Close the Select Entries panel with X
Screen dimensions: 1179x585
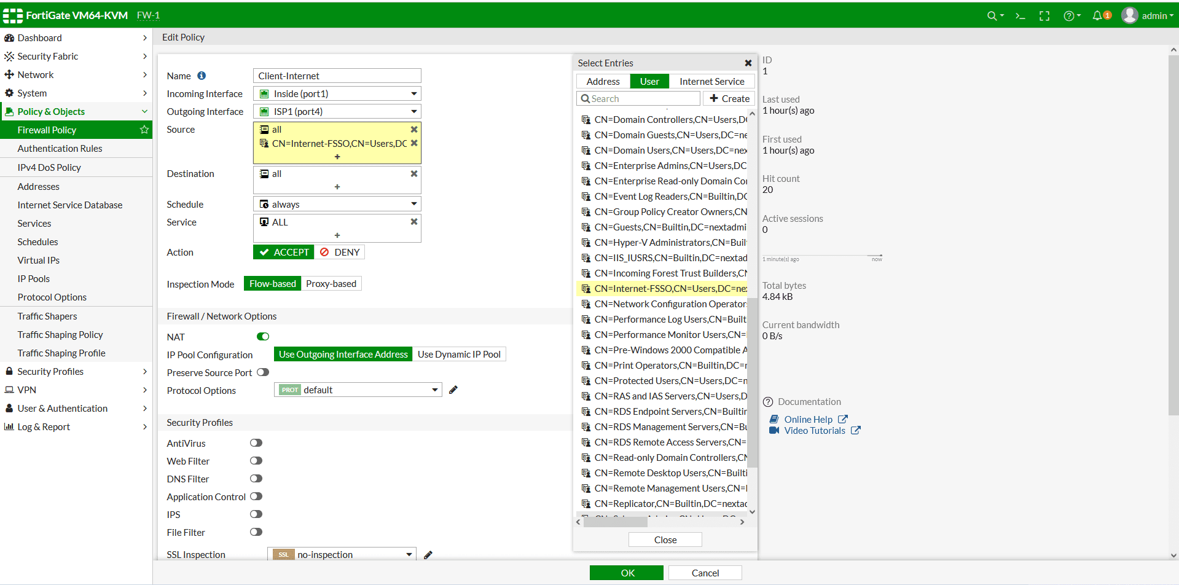[748, 63]
